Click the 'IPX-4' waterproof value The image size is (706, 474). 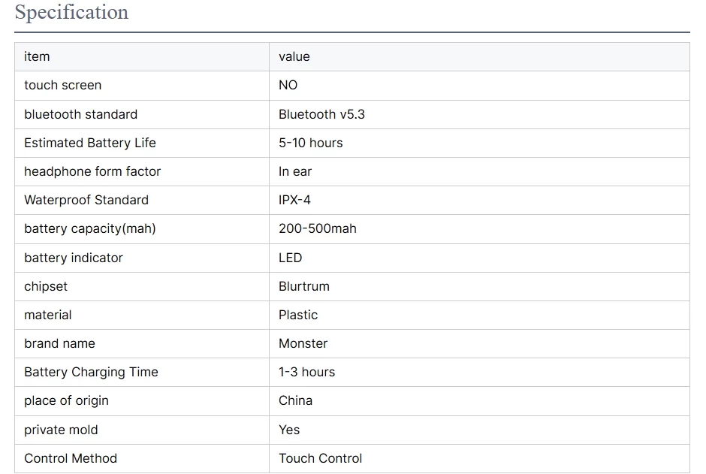pyautogui.click(x=294, y=200)
